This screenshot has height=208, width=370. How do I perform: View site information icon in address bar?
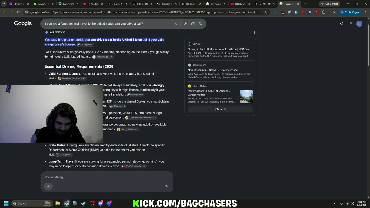click(27, 12)
